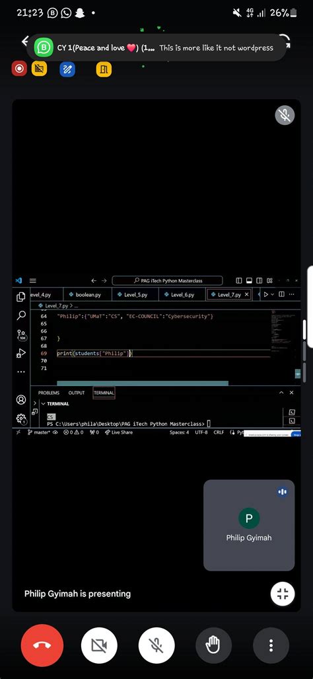Collapse the TERMINAL section chevron
This screenshot has width=313, height=679.
click(43, 403)
